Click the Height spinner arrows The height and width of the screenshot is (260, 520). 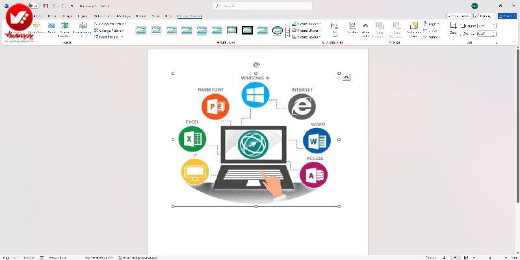(495, 26)
